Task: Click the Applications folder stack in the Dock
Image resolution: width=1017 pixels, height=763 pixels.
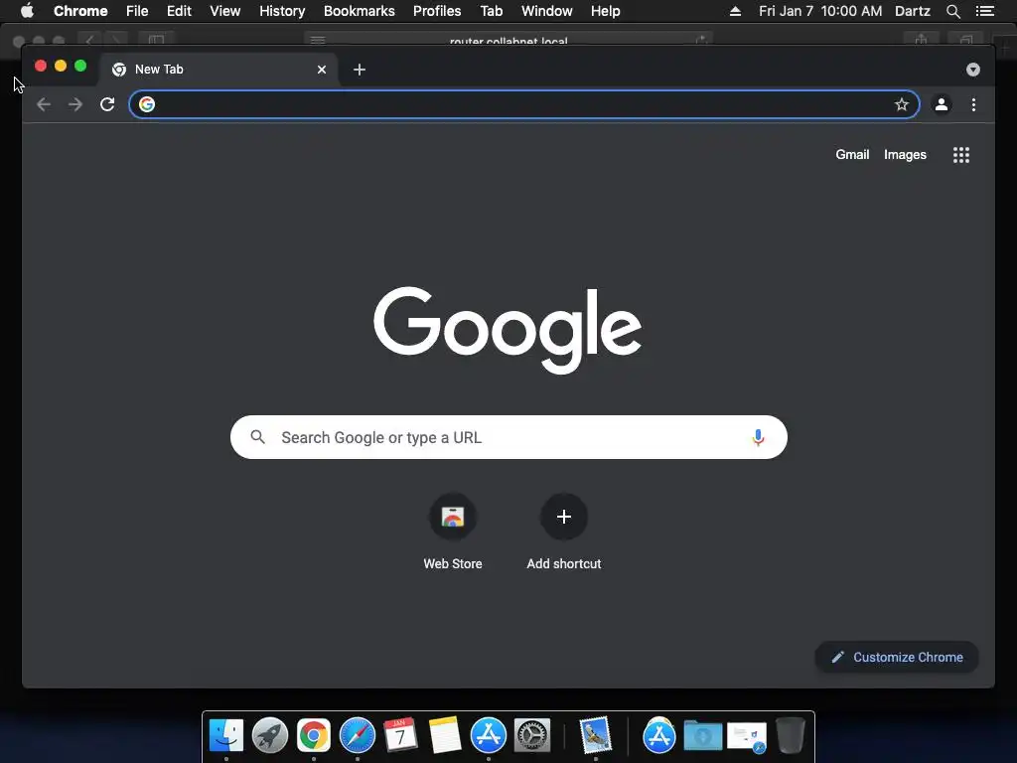Action: (659, 735)
